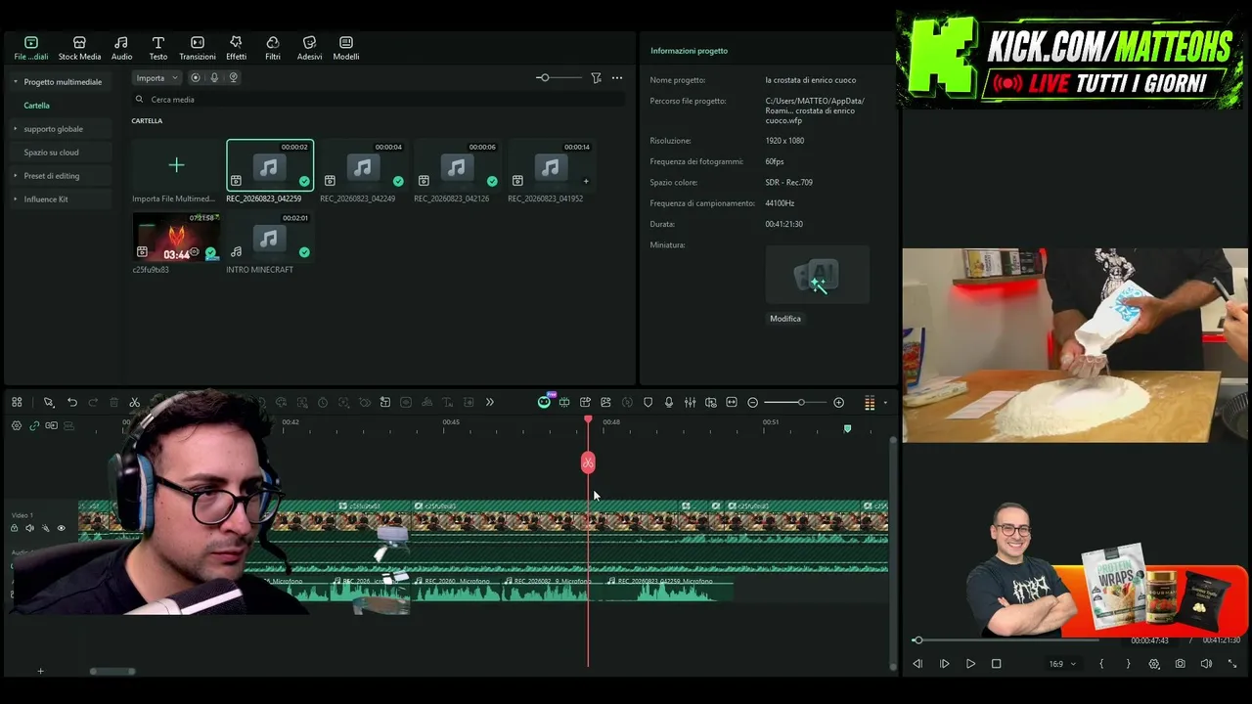Select the INTRO MINECRAFT audio thumbnail

(270, 238)
